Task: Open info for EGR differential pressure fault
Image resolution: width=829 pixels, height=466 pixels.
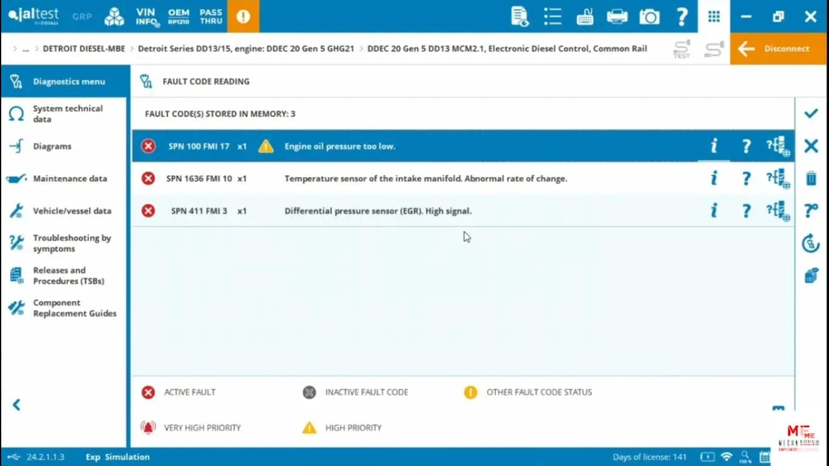Action: click(714, 211)
